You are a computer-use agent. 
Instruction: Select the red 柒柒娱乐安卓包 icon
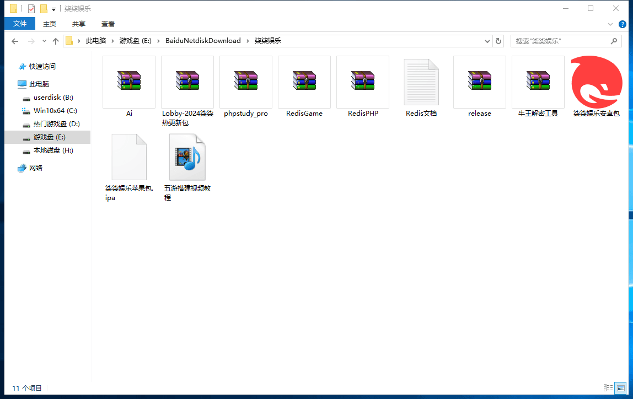coord(596,82)
